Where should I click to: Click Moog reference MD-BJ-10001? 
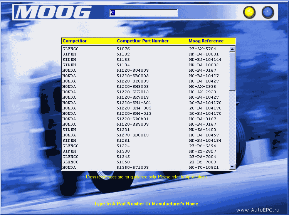pos(204,54)
